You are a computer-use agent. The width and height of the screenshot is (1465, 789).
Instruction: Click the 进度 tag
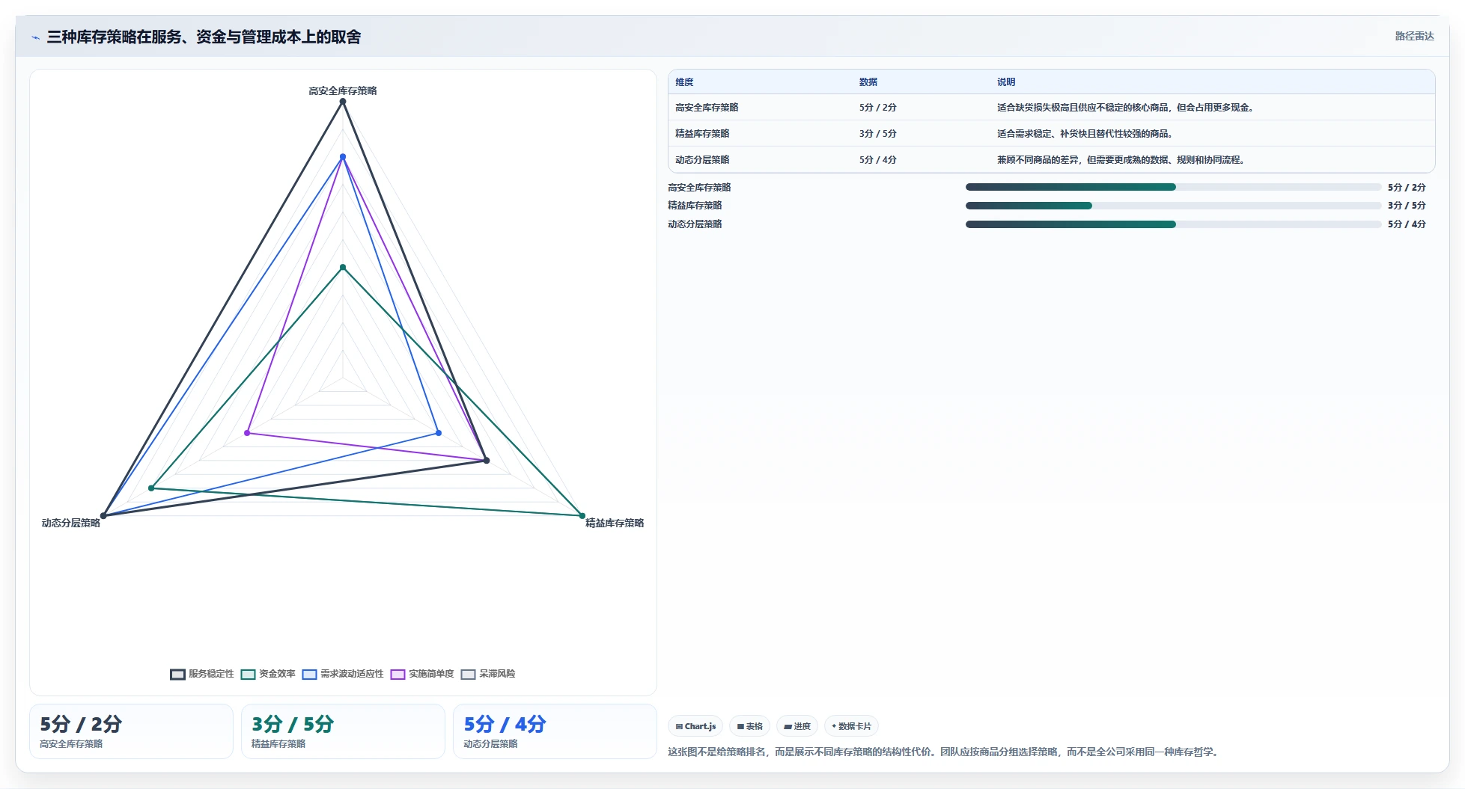(797, 726)
